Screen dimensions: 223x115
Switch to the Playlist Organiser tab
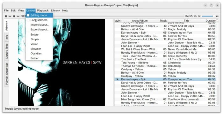[7, 74]
